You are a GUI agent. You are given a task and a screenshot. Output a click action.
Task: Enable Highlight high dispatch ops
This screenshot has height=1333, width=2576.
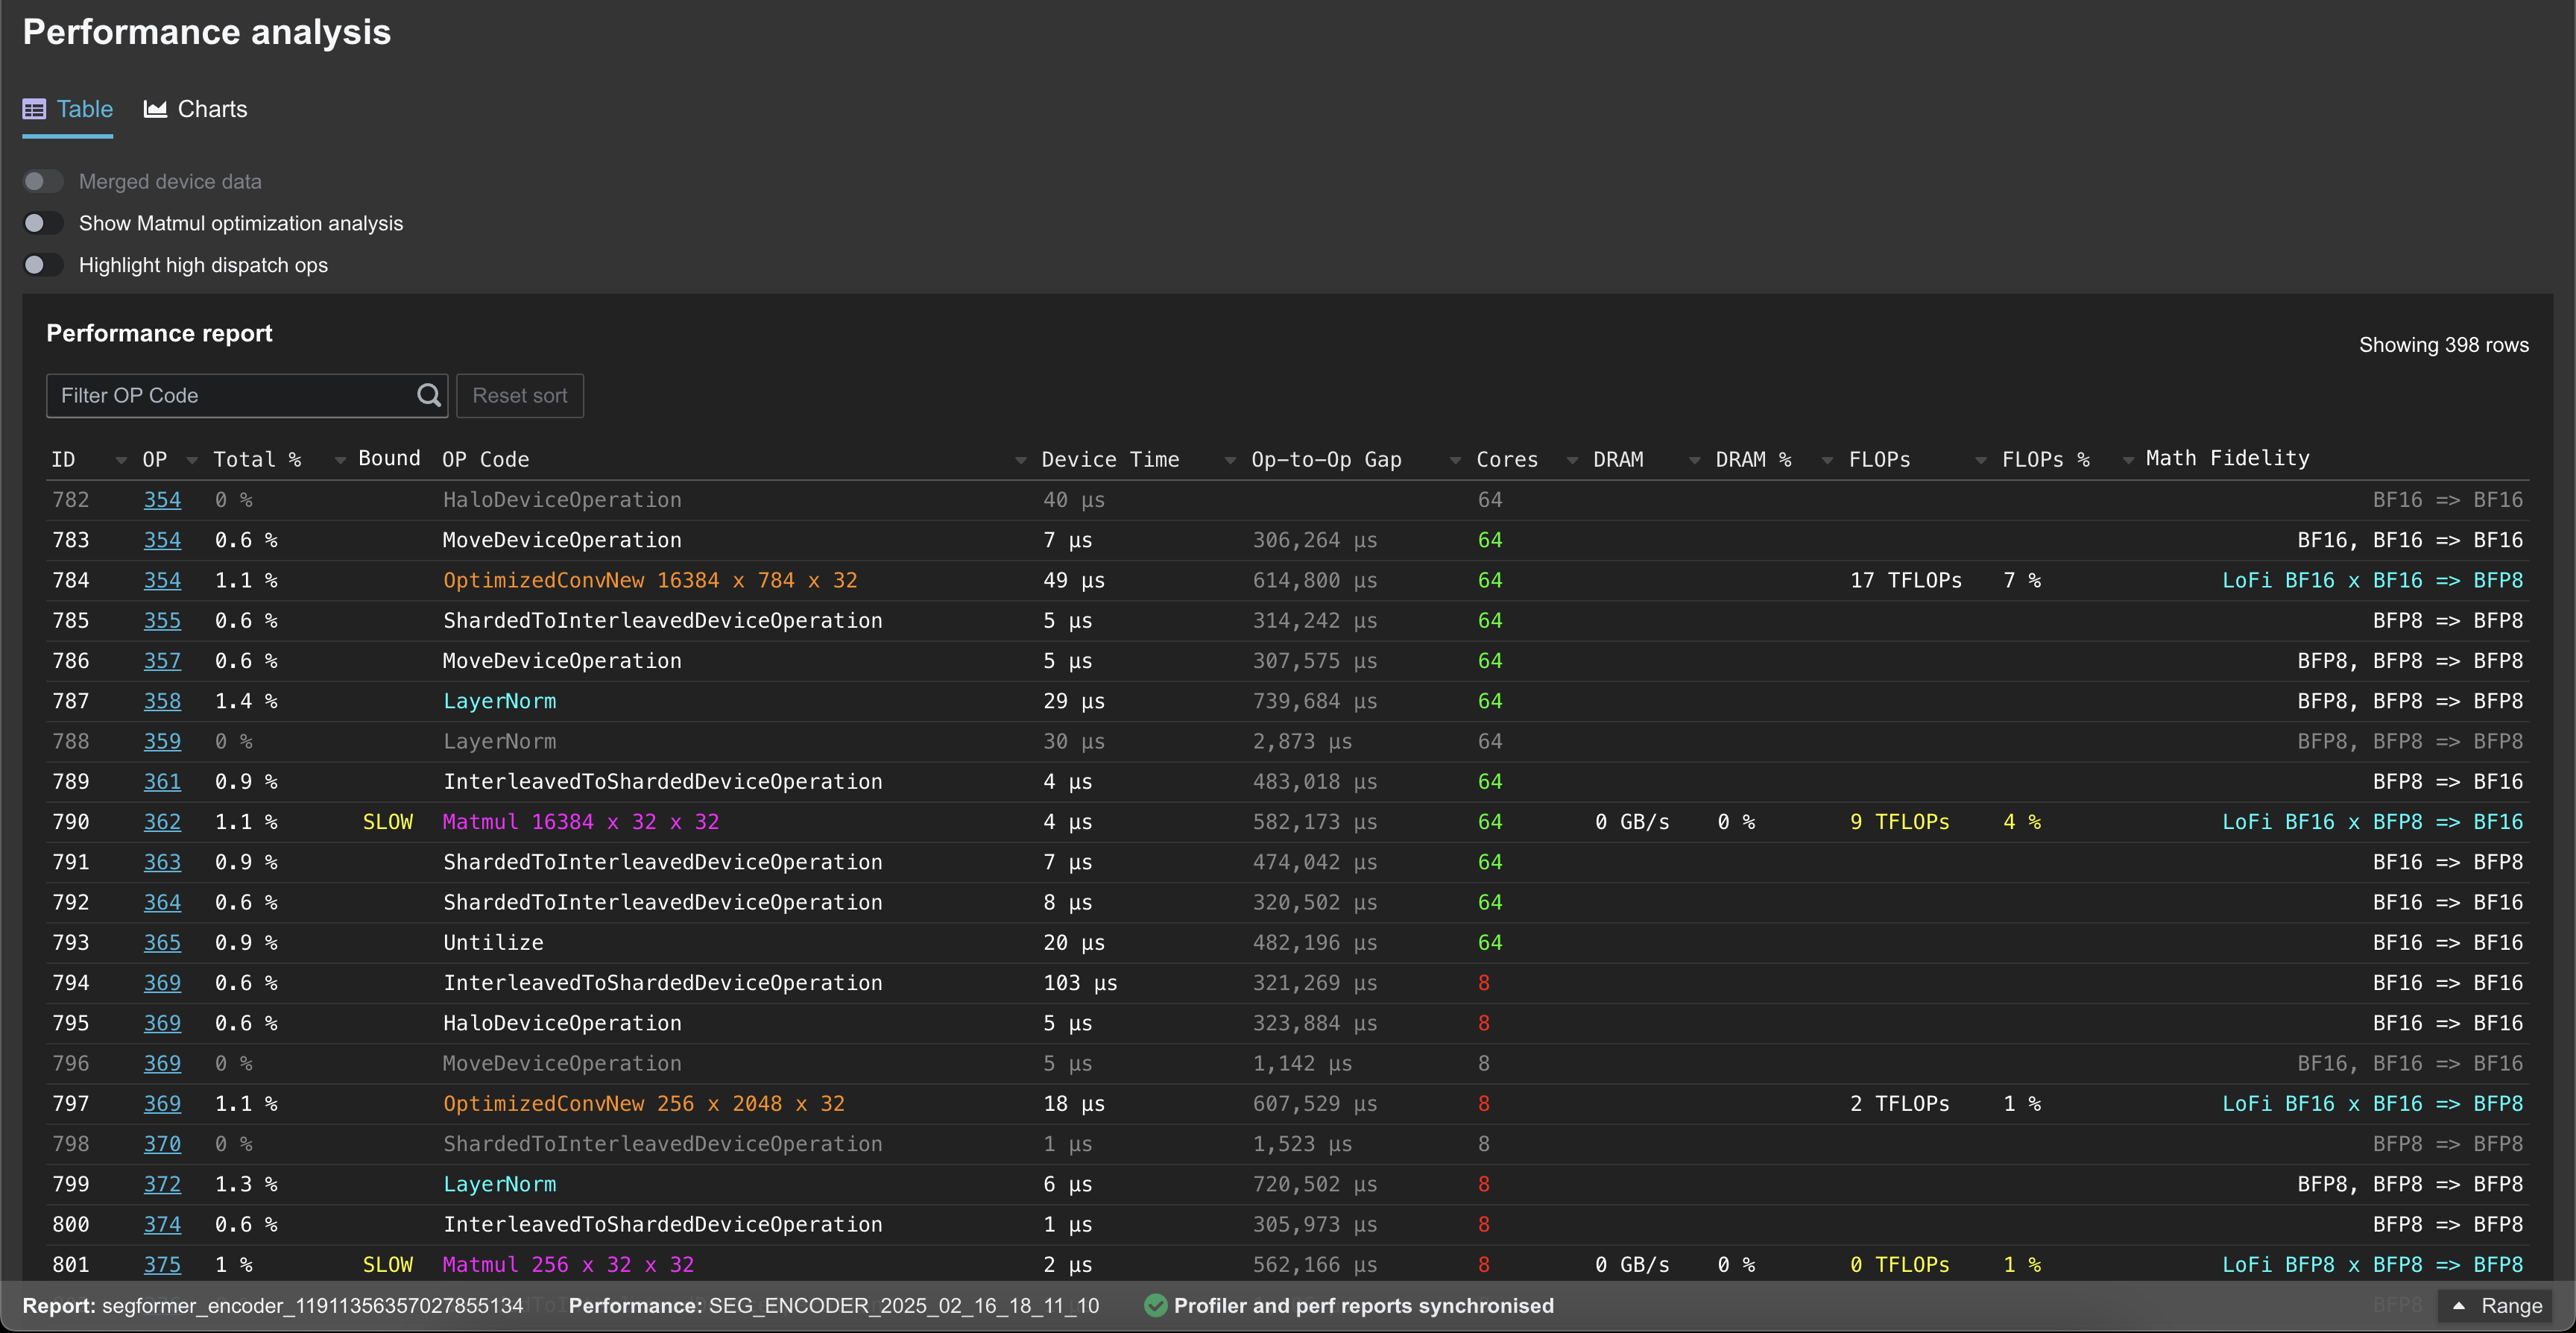pyautogui.click(x=43, y=264)
